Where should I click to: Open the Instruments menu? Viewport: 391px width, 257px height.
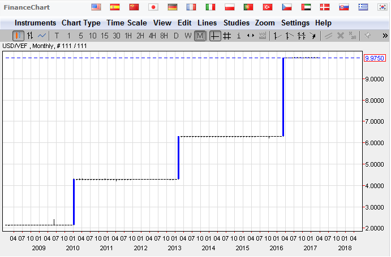click(36, 23)
